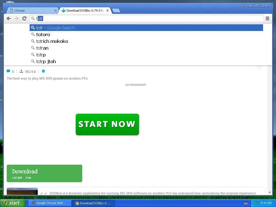Click the DOSBox screenshot thumbnail
This screenshot has height=207, width=276.
pos(22,191)
